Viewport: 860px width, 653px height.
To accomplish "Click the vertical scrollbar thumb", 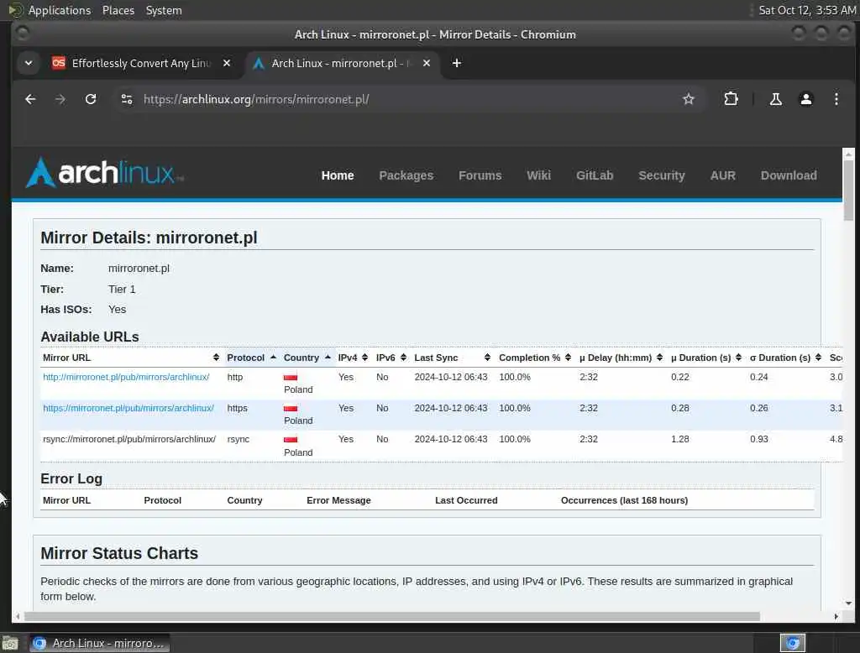I will pyautogui.click(x=848, y=191).
